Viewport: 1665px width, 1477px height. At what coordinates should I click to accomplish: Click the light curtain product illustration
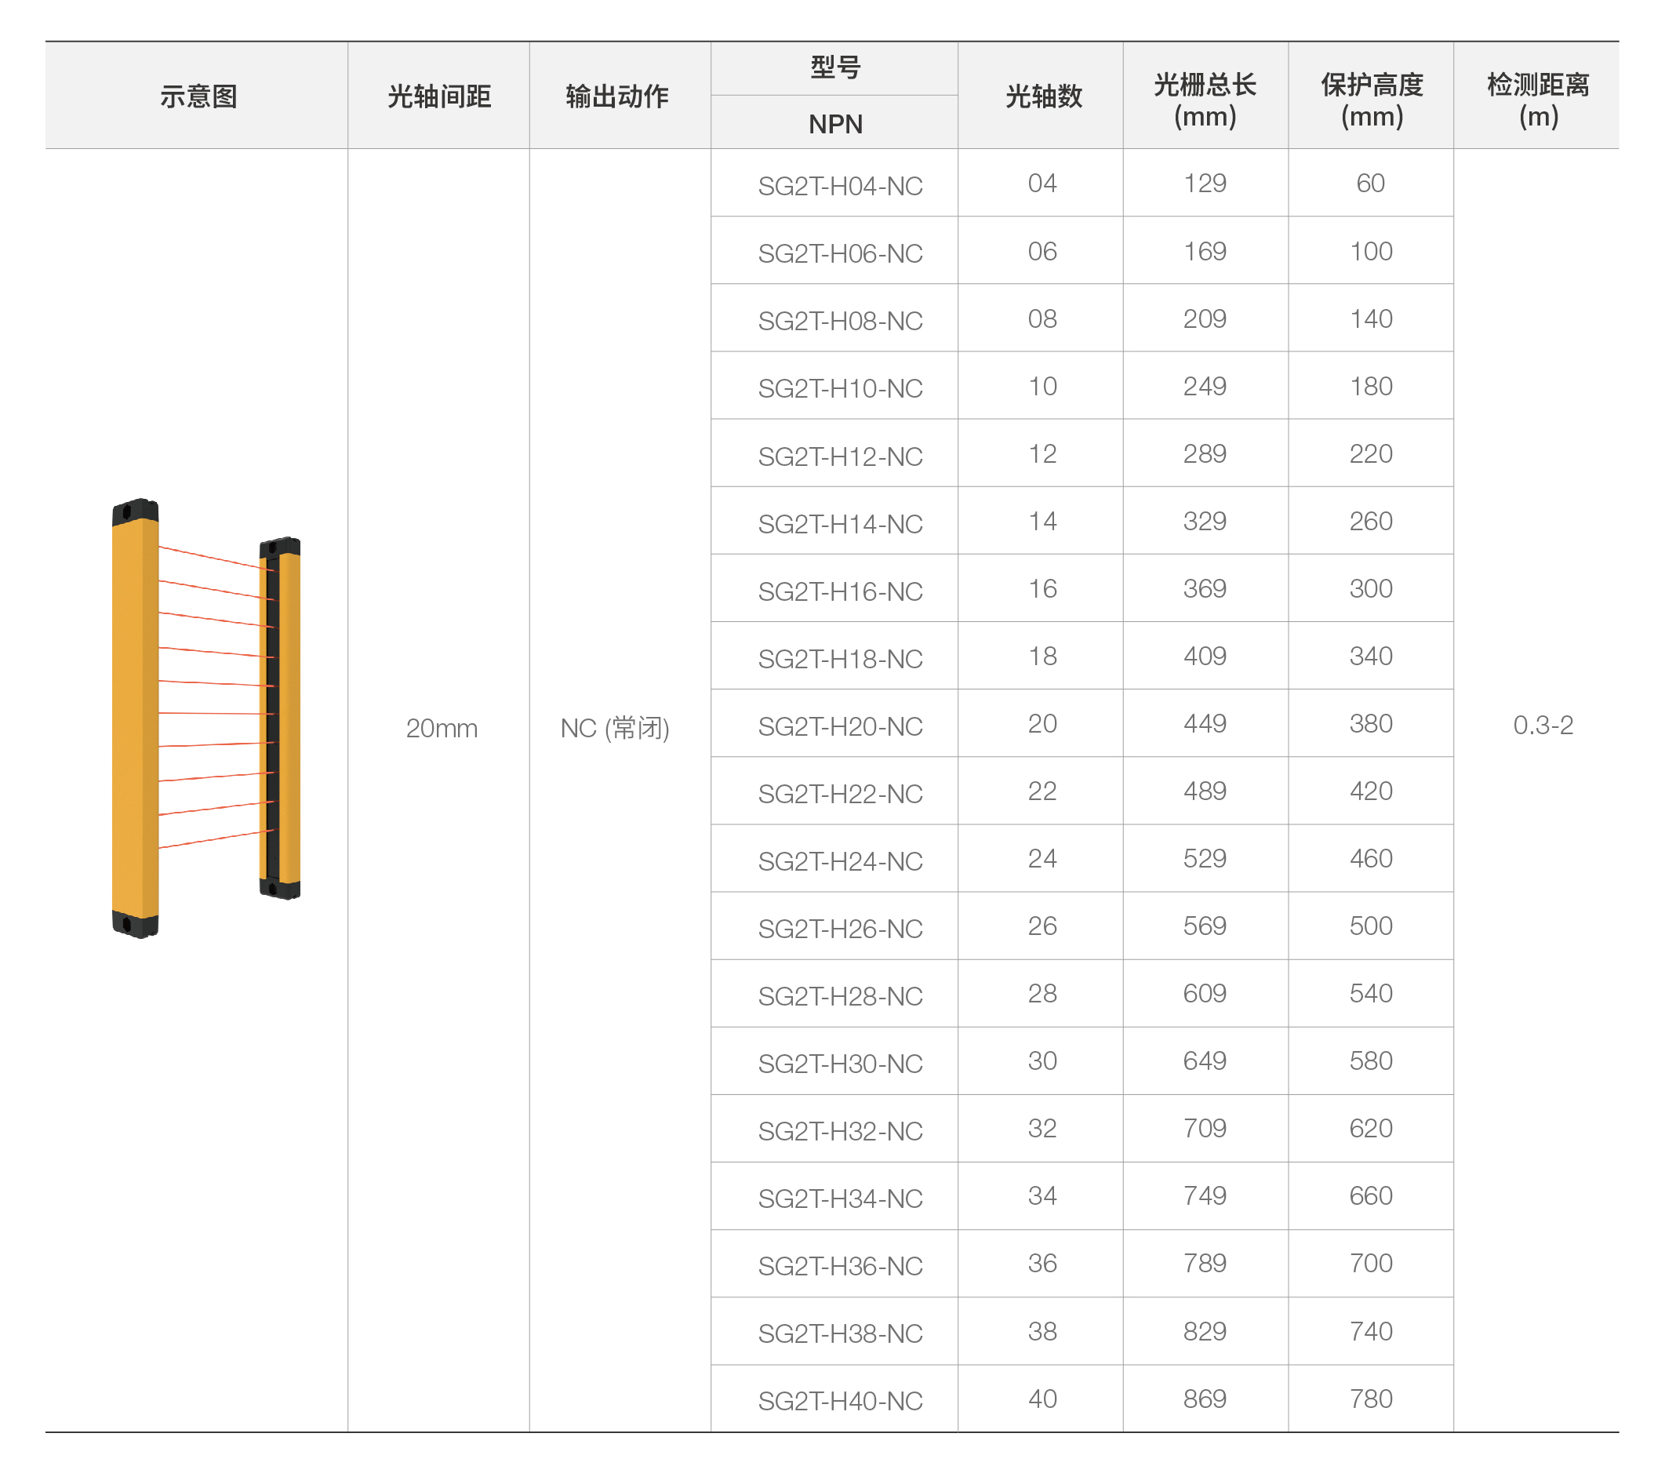[x=205, y=718]
